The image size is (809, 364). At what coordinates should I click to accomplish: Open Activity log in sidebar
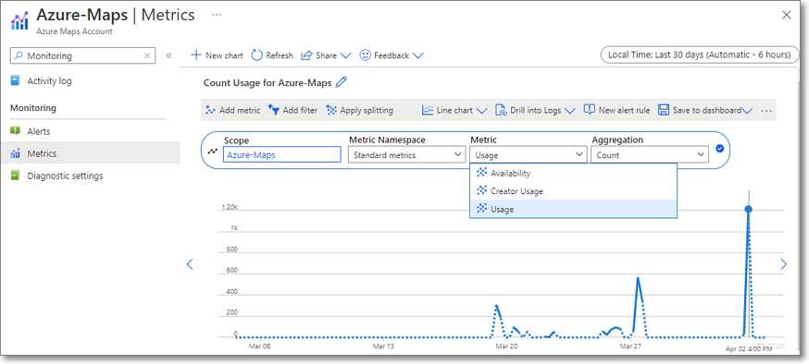point(50,80)
